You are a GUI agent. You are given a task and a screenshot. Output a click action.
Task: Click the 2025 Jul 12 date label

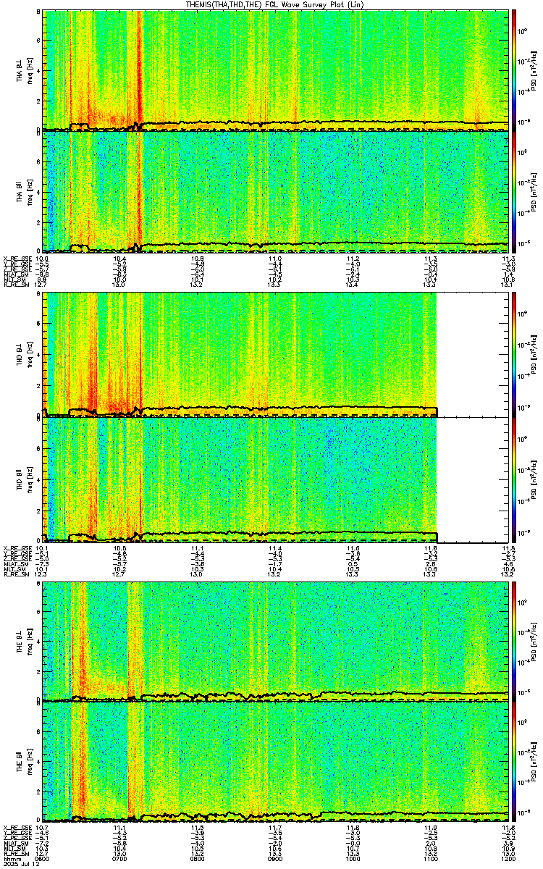[x=20, y=864]
